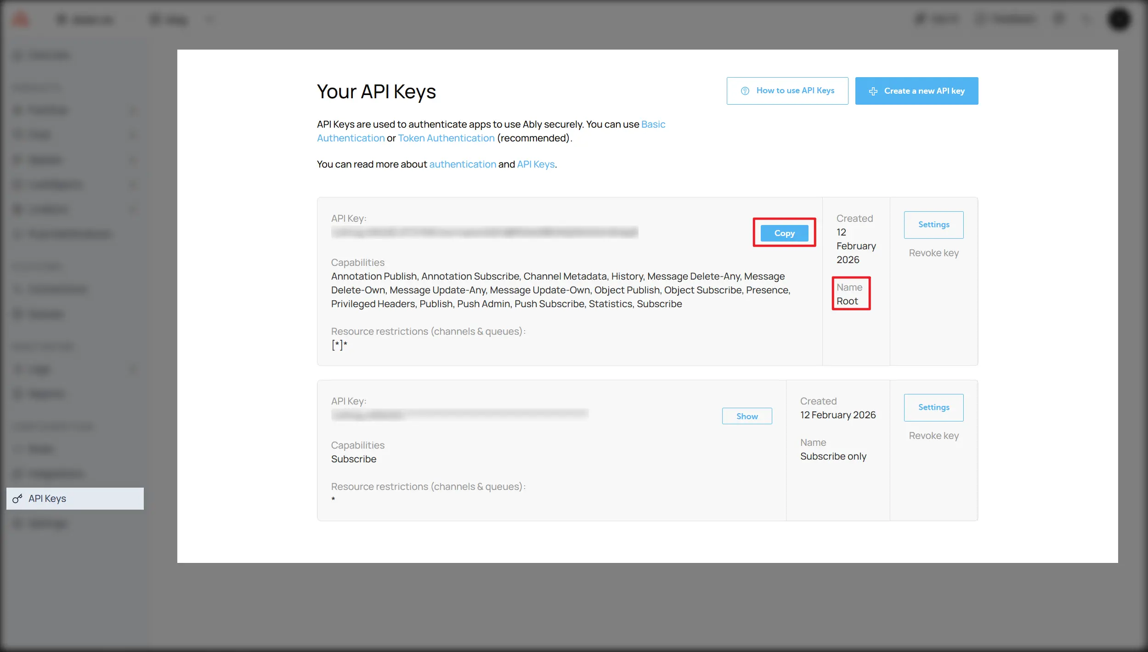
Task: Click the key icon beside API Keys in sidebar
Action: pos(17,499)
